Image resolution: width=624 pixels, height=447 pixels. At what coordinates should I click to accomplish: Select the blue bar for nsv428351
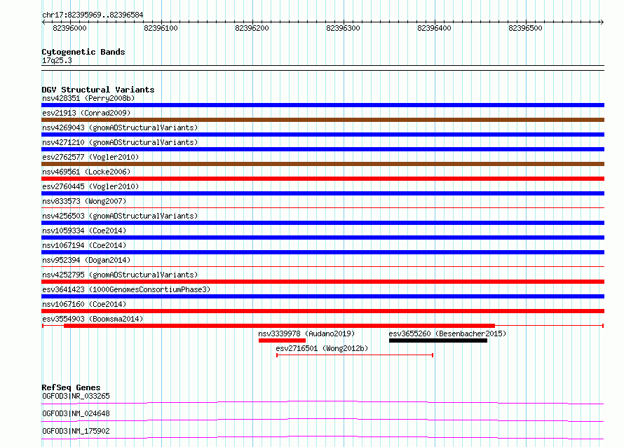[x=323, y=105]
